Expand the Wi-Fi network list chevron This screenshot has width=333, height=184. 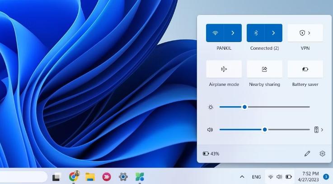pyautogui.click(x=233, y=33)
